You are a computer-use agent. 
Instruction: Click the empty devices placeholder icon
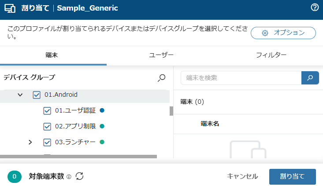(x=248, y=150)
